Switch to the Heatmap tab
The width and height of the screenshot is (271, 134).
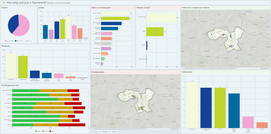[105, 132]
